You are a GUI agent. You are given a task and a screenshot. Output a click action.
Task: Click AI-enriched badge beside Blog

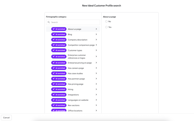click(x=59, y=34)
